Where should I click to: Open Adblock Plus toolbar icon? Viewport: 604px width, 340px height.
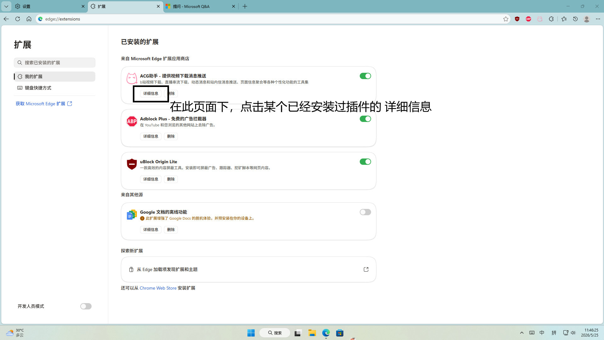pyautogui.click(x=528, y=19)
